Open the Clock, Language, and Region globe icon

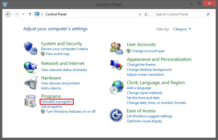pyautogui.click(x=117, y=87)
